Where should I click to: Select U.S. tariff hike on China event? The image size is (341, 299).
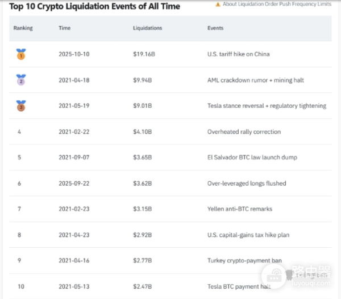(238, 54)
